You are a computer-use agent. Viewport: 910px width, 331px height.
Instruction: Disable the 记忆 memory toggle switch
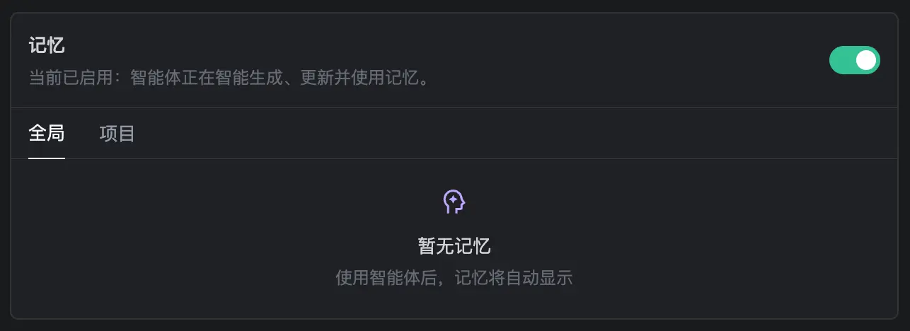[x=854, y=60]
